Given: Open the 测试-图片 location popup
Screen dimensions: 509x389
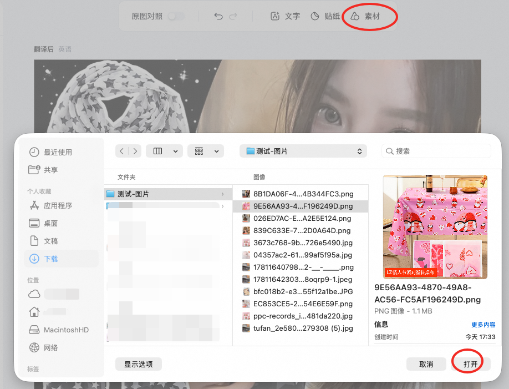Looking at the screenshot, I should pyautogui.click(x=303, y=151).
